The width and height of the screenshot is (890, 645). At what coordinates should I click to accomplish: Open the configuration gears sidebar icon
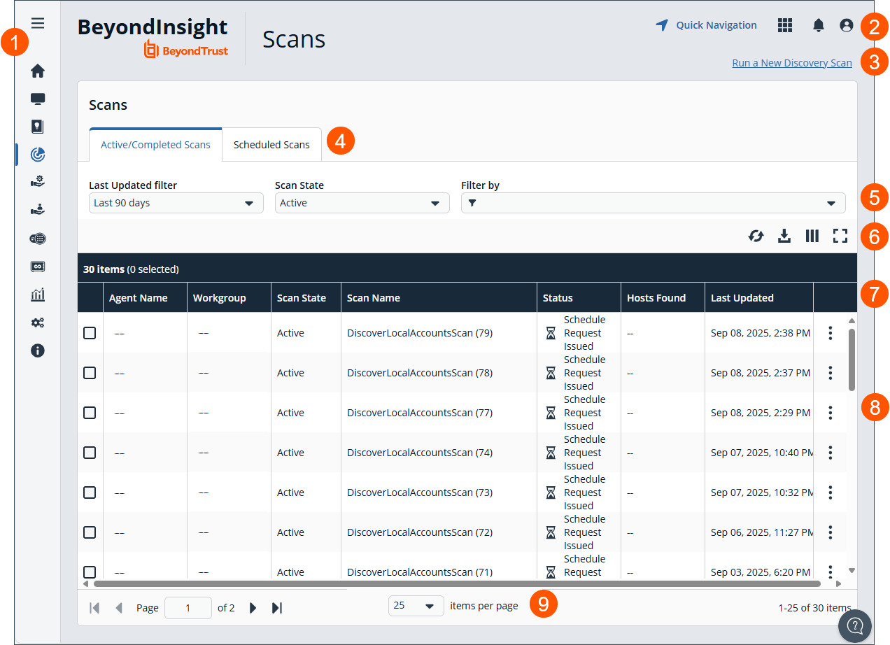(x=38, y=322)
